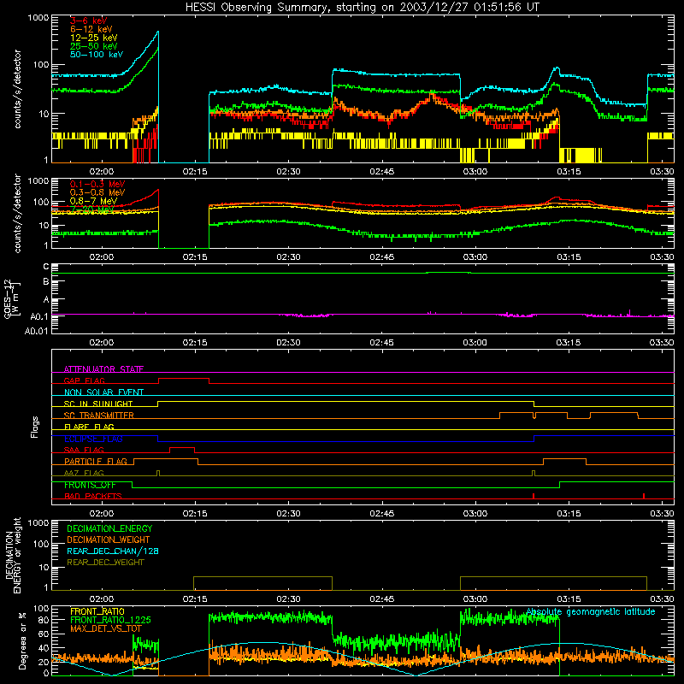Screen dimensions: 684x684
Task: Click the A0.01 label on GOES axis
Action: (x=36, y=331)
